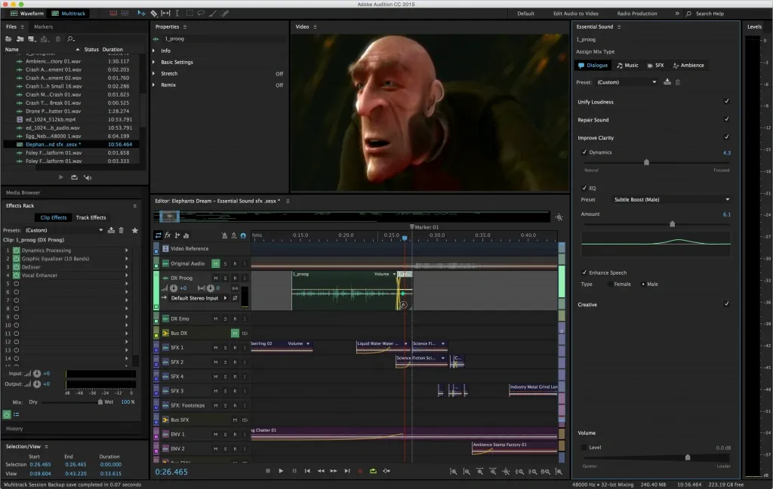The width and height of the screenshot is (773, 489).
Task: Click the Play button in the transport
Action: click(280, 471)
